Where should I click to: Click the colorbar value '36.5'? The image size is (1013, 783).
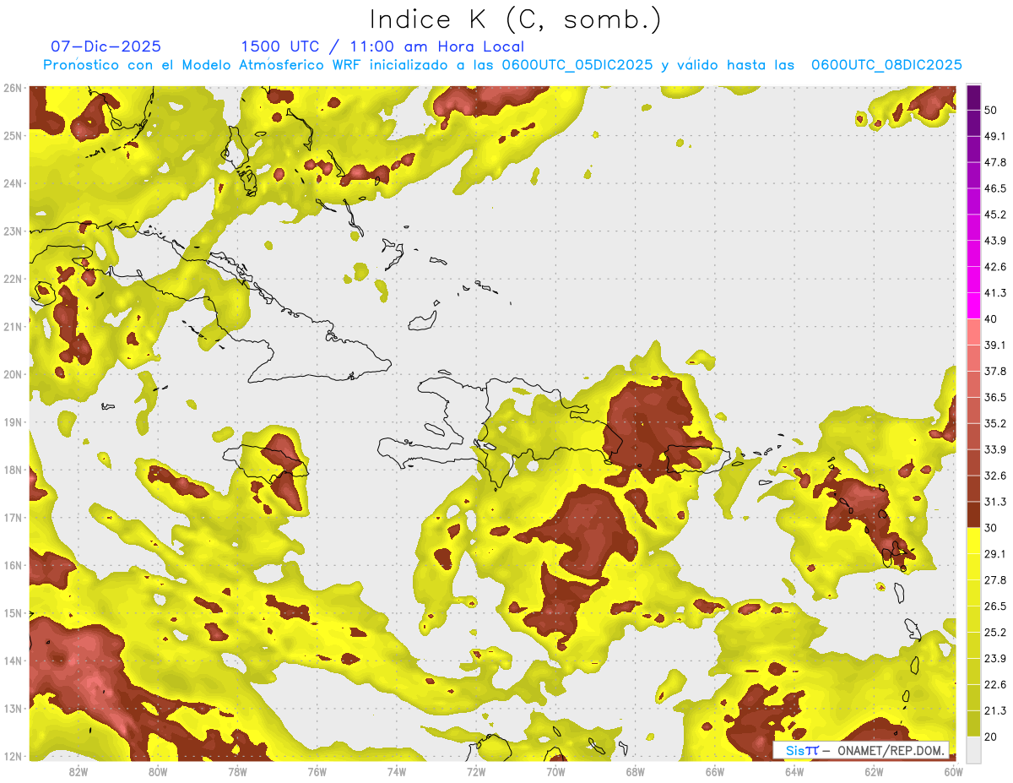994,397
